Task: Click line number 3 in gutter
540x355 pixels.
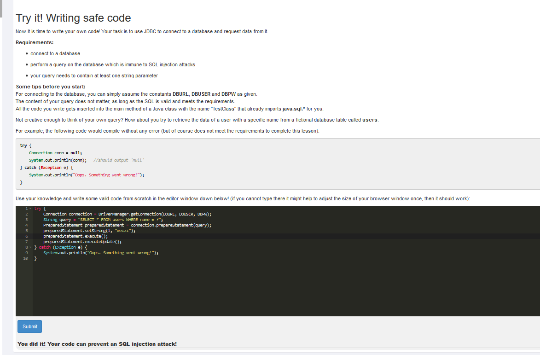Action: 27,220
